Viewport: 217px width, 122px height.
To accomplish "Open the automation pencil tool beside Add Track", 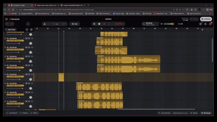I will point(27,29).
